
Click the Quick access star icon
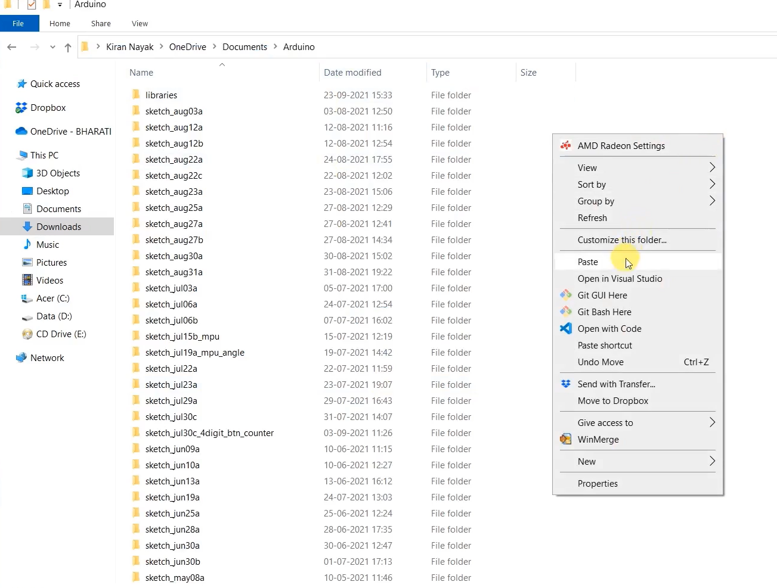coord(22,84)
